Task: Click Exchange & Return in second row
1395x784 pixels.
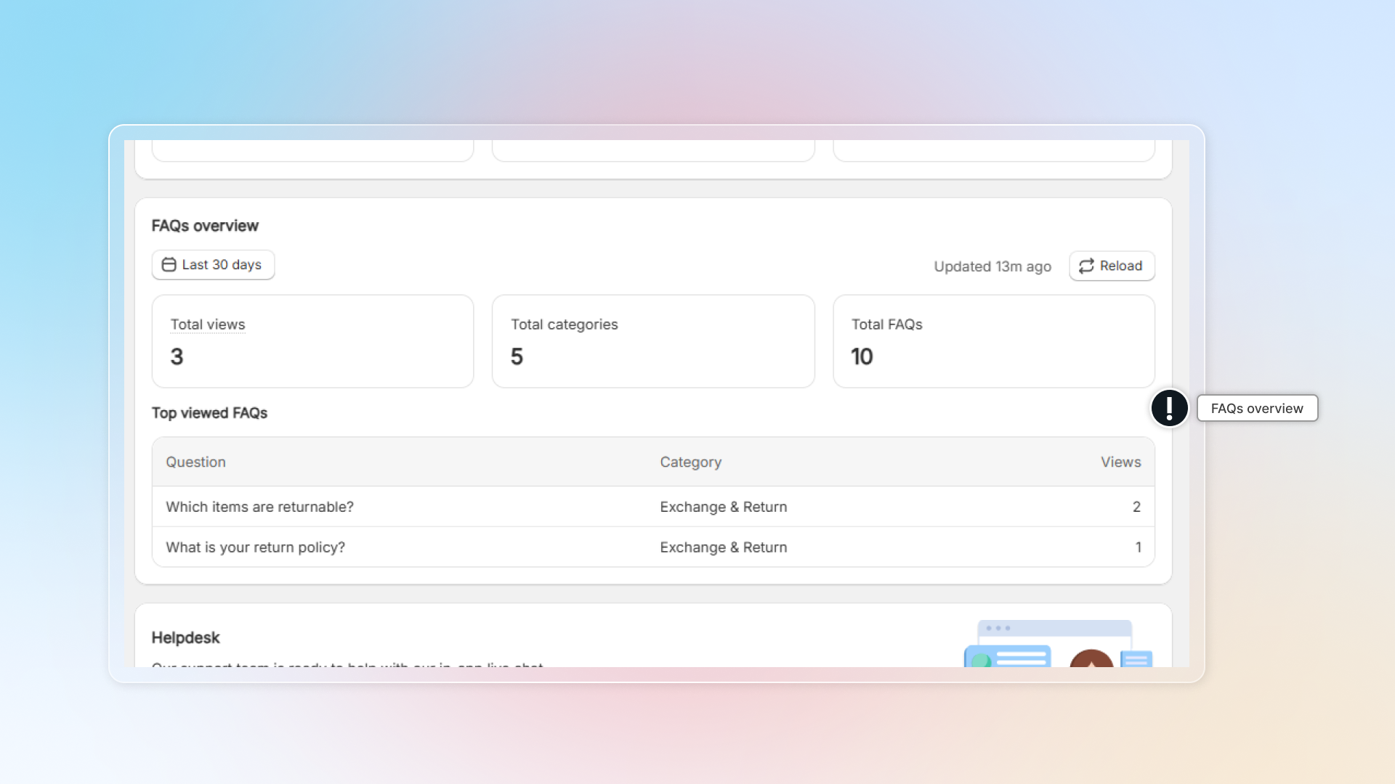Action: click(723, 547)
